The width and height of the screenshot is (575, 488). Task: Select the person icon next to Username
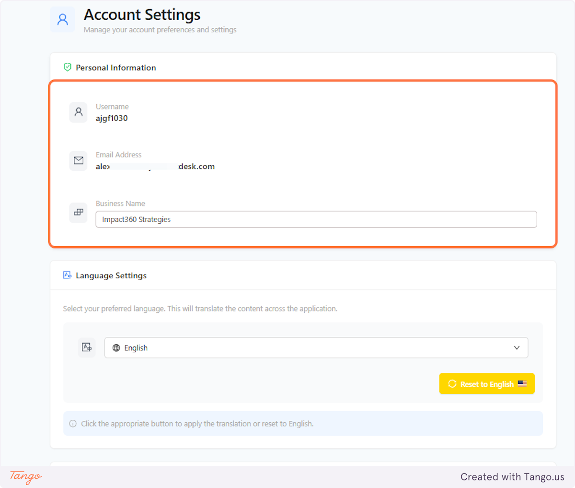(x=78, y=112)
